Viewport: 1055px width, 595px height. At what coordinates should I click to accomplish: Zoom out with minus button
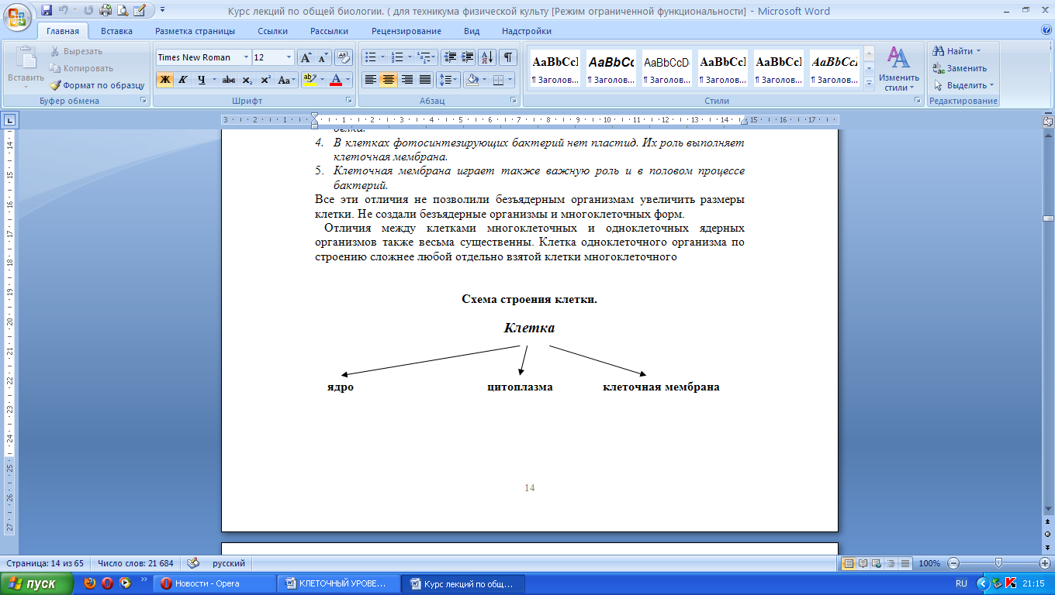click(953, 563)
